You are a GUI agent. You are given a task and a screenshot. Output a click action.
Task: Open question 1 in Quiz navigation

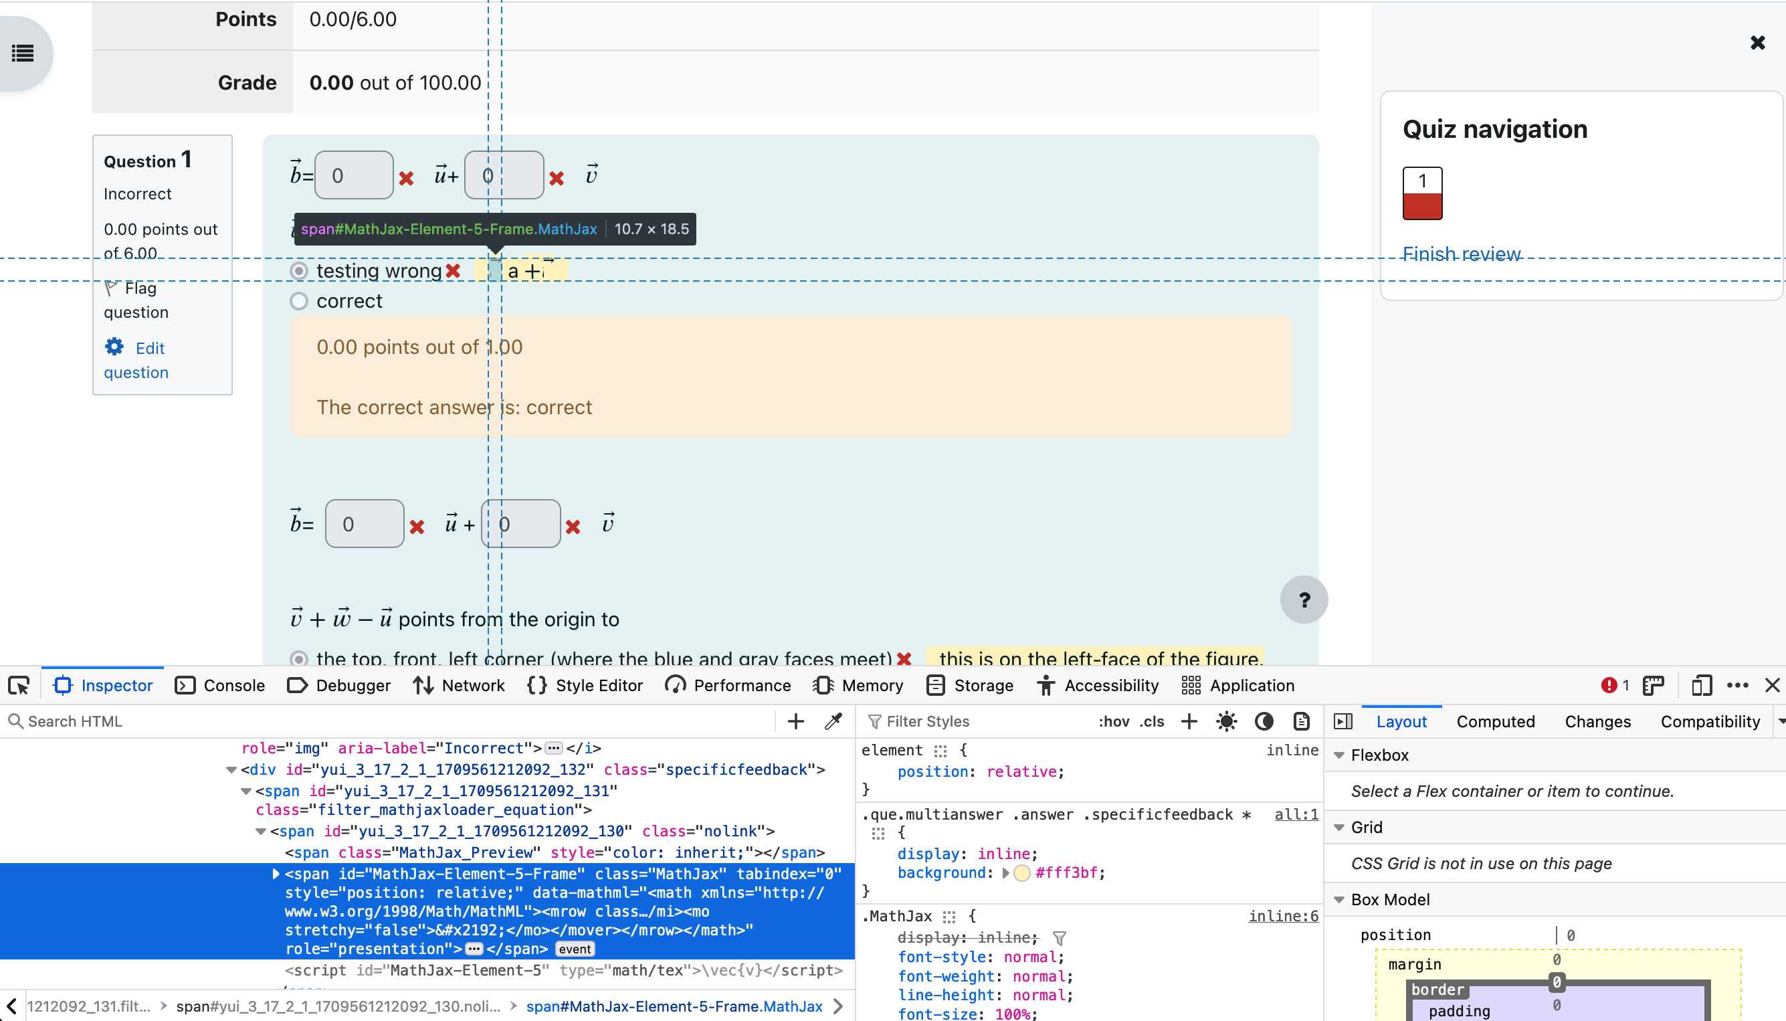pos(1422,193)
